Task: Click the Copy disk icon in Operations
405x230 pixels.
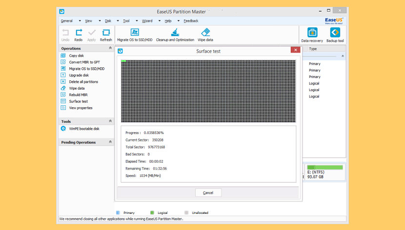Action: (x=63, y=56)
